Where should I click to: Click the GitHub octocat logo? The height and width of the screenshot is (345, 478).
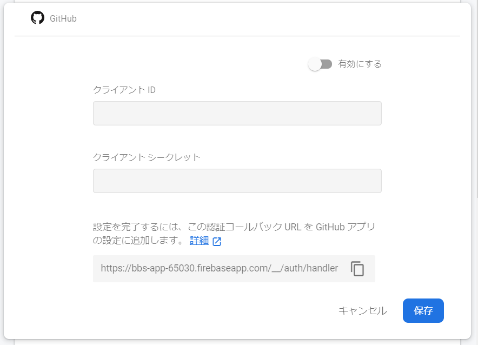[x=37, y=18]
